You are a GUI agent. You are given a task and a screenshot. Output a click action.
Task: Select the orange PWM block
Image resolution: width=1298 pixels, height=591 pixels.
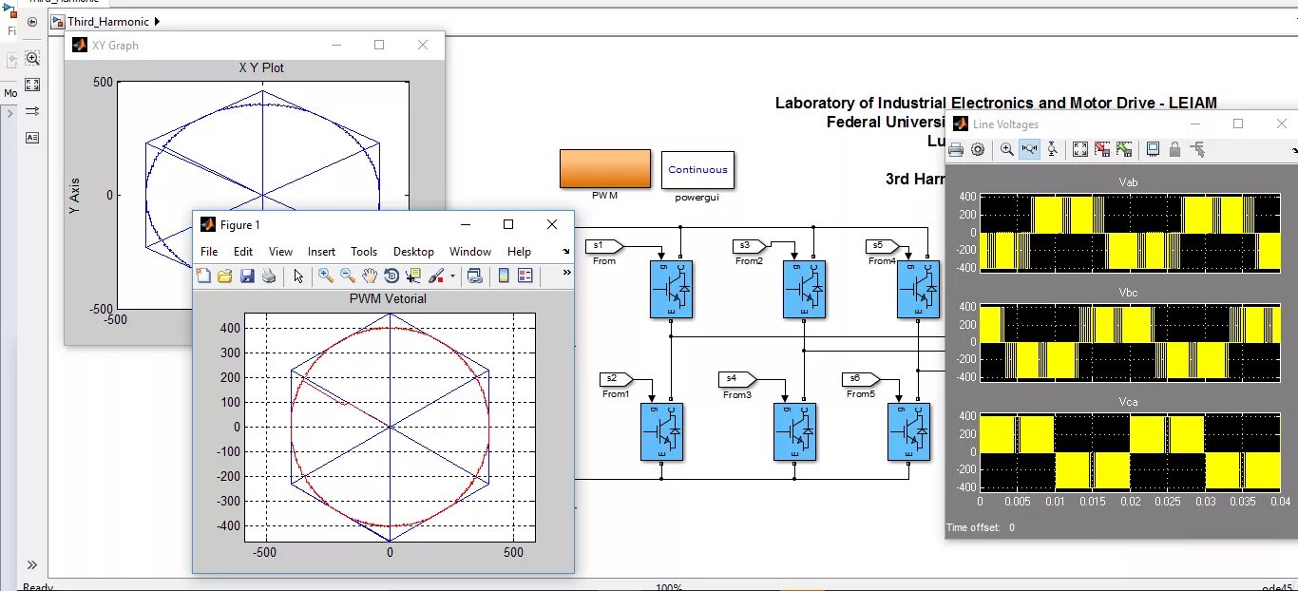click(x=605, y=169)
